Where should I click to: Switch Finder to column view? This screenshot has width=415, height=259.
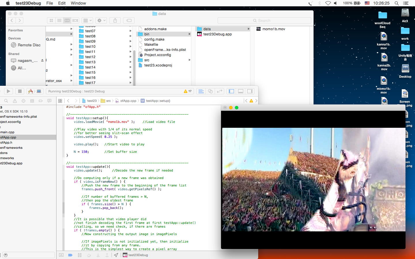(67, 20)
